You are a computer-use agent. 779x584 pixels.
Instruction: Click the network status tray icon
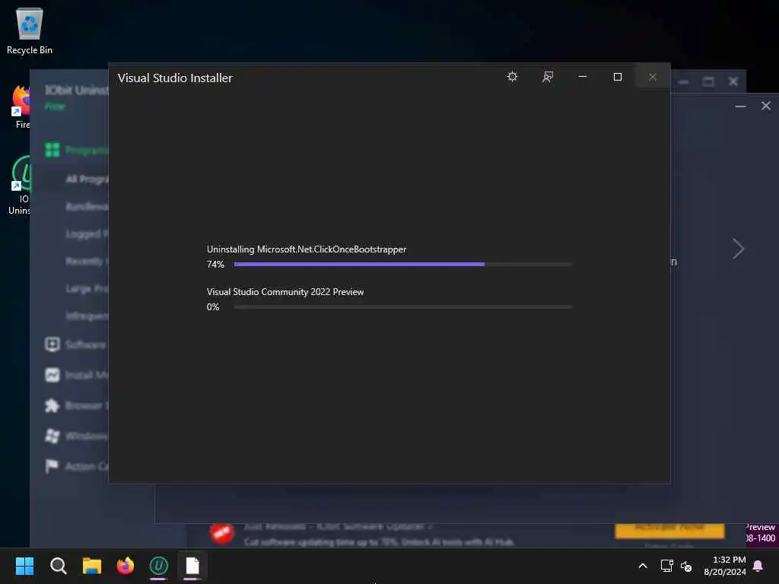click(666, 566)
